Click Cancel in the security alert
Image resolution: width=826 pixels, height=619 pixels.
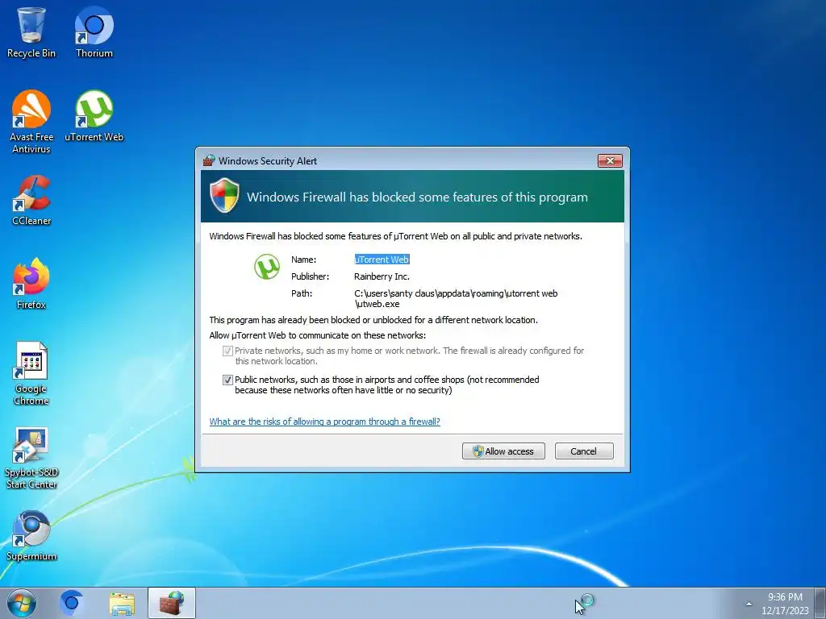pyautogui.click(x=584, y=451)
